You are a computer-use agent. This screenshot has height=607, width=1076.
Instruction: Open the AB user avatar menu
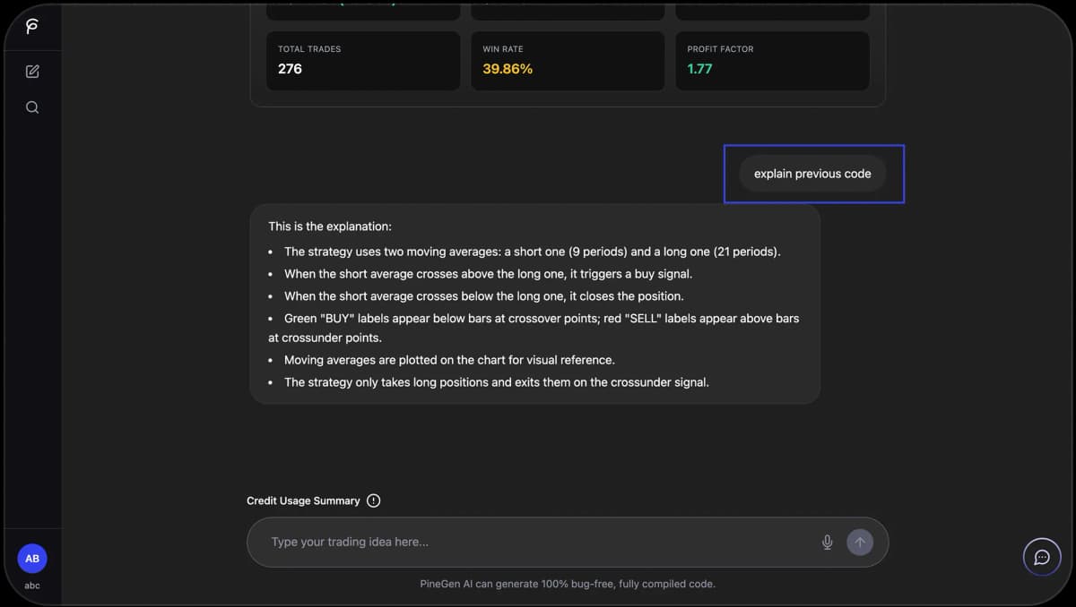(32, 559)
